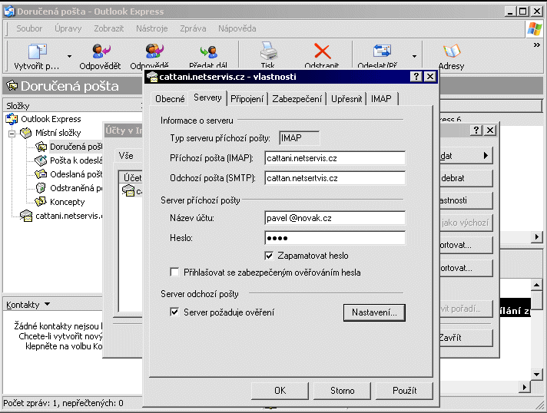Collapse the Místní složky tree node
The width and height of the screenshot is (547, 413).
coord(12,134)
